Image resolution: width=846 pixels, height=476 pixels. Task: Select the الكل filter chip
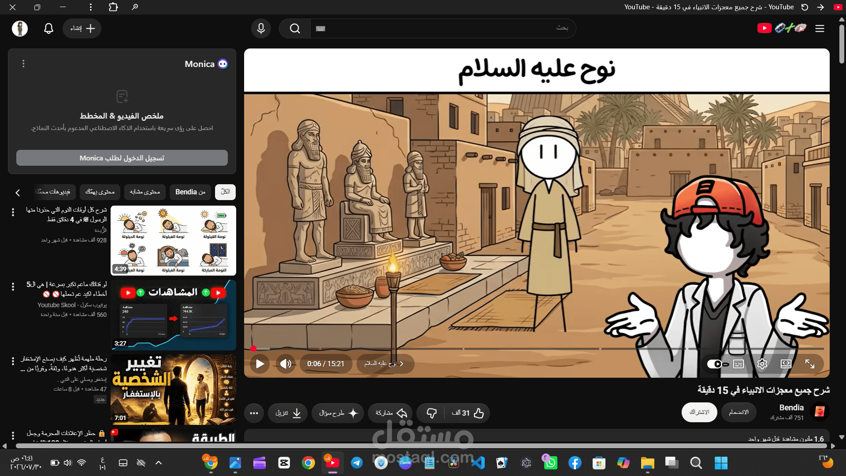pos(225,192)
